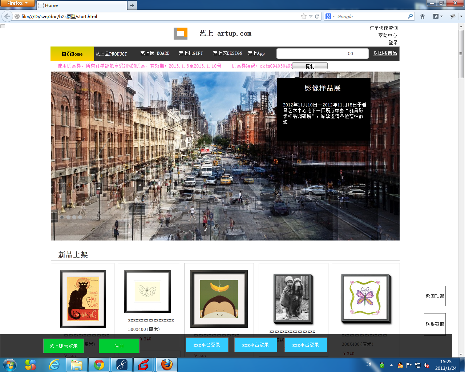Image resolution: width=465 pixels, height=372 pixels.
Task: Go to the browser Home page icon
Action: tap(422, 16)
